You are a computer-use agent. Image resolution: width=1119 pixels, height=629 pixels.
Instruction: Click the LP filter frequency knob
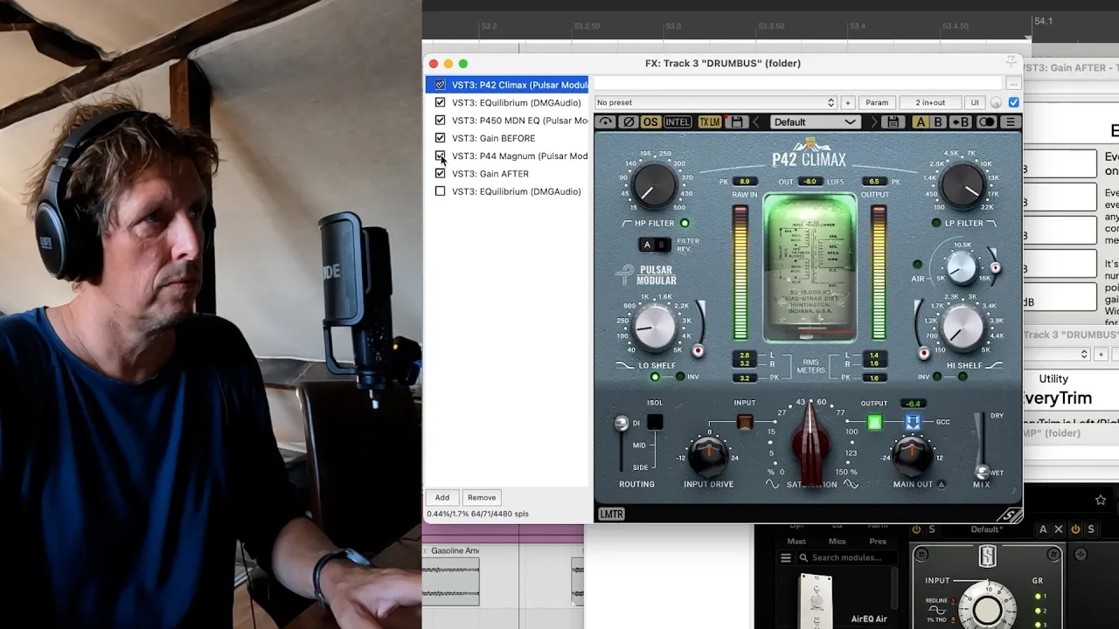(963, 184)
